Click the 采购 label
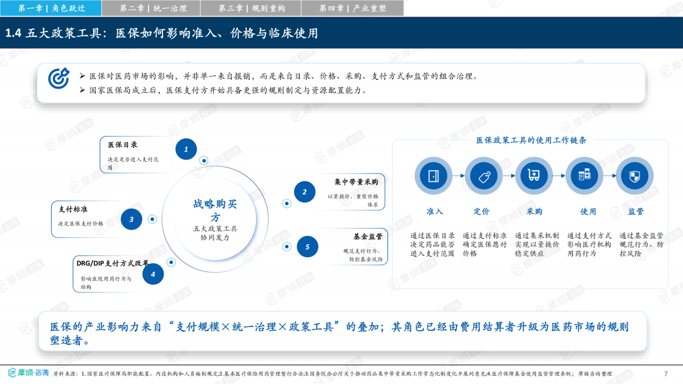 click(534, 212)
